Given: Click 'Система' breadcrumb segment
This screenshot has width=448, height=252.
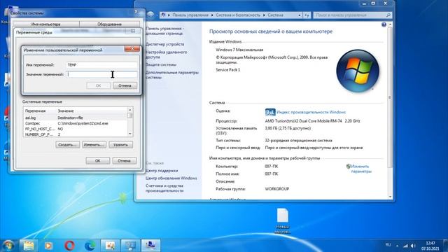Looking at the screenshot, I should [x=275, y=15].
